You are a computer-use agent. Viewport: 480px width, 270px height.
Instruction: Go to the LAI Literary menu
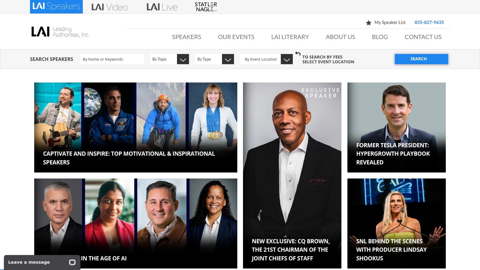point(290,37)
